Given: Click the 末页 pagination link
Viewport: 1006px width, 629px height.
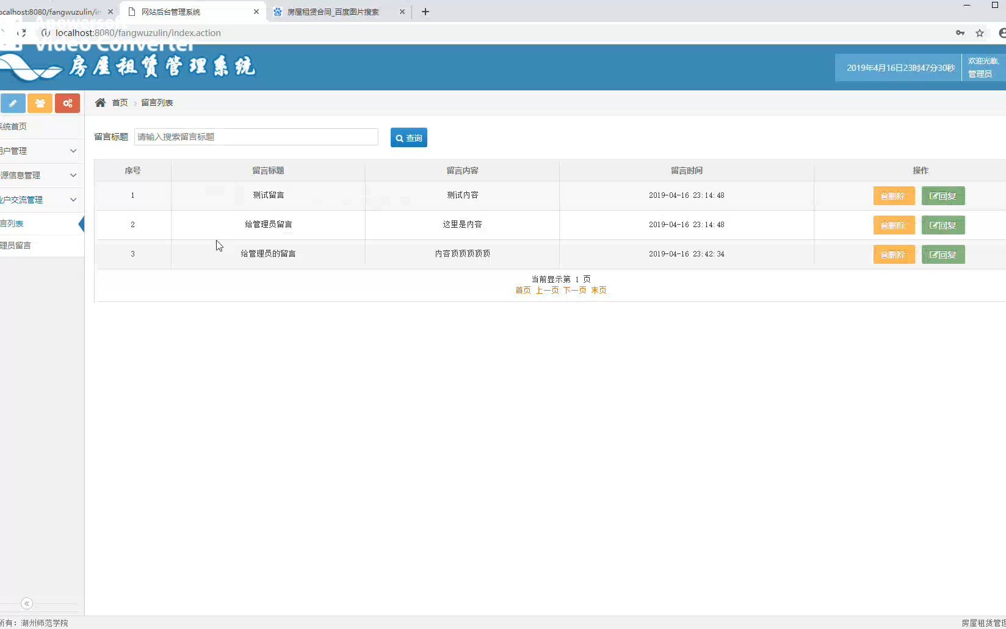Looking at the screenshot, I should [599, 290].
